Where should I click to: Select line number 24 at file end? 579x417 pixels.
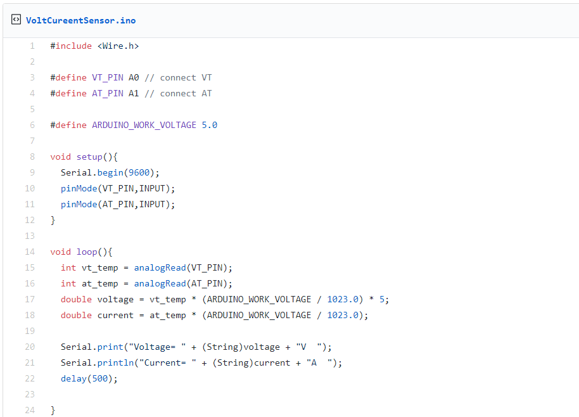(x=30, y=410)
